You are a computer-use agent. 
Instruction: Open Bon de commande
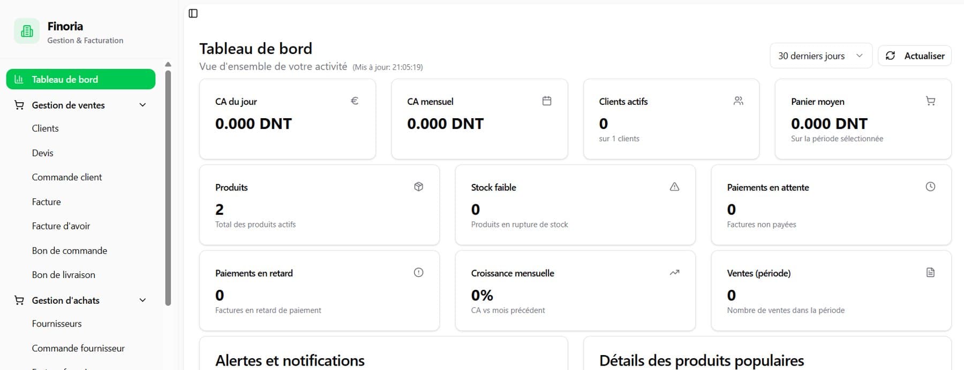[70, 251]
